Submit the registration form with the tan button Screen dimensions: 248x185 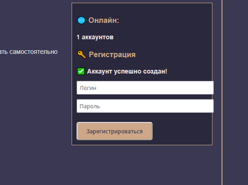click(x=114, y=131)
